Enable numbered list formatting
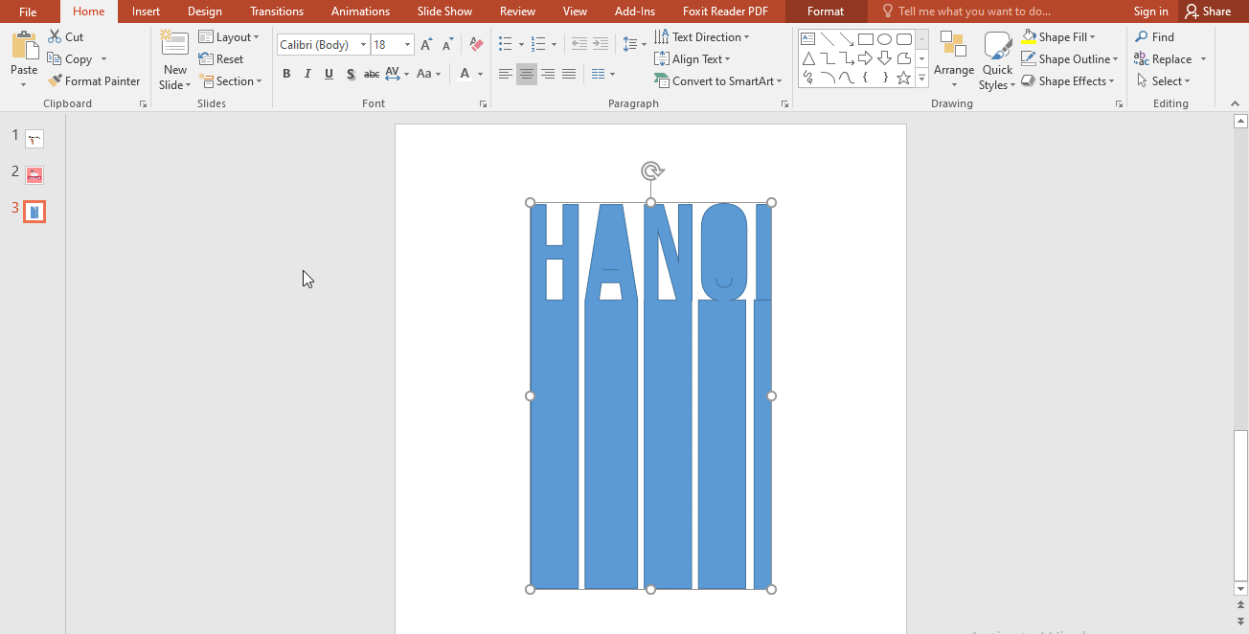The image size is (1249, 634). [x=539, y=43]
